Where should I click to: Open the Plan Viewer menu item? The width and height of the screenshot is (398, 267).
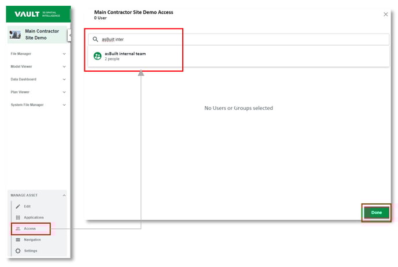pyautogui.click(x=20, y=92)
